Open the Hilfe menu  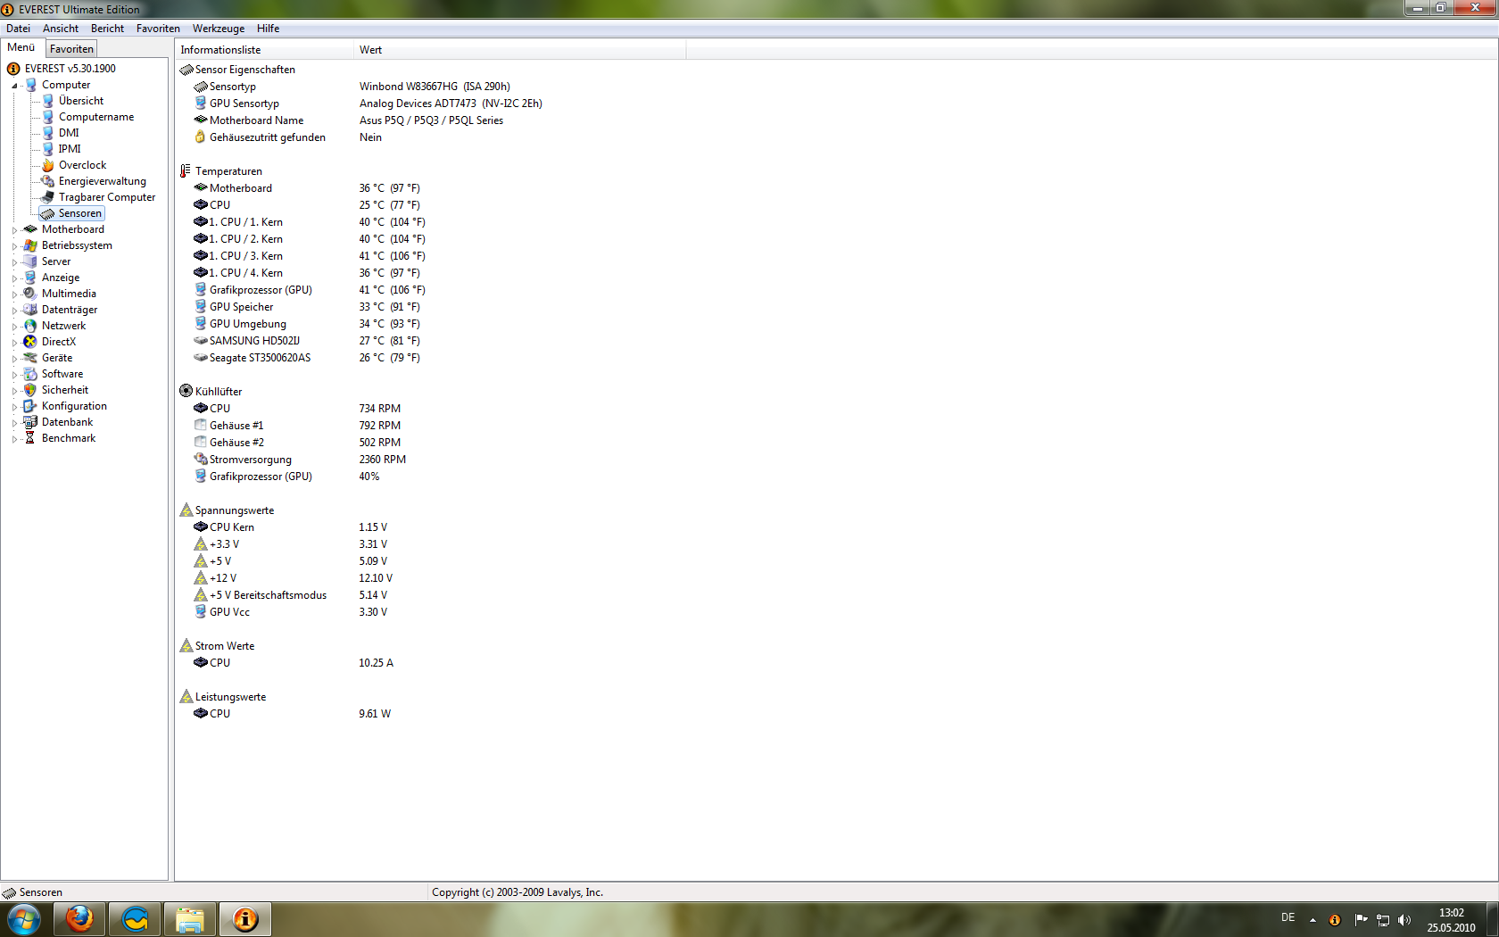pos(268,29)
